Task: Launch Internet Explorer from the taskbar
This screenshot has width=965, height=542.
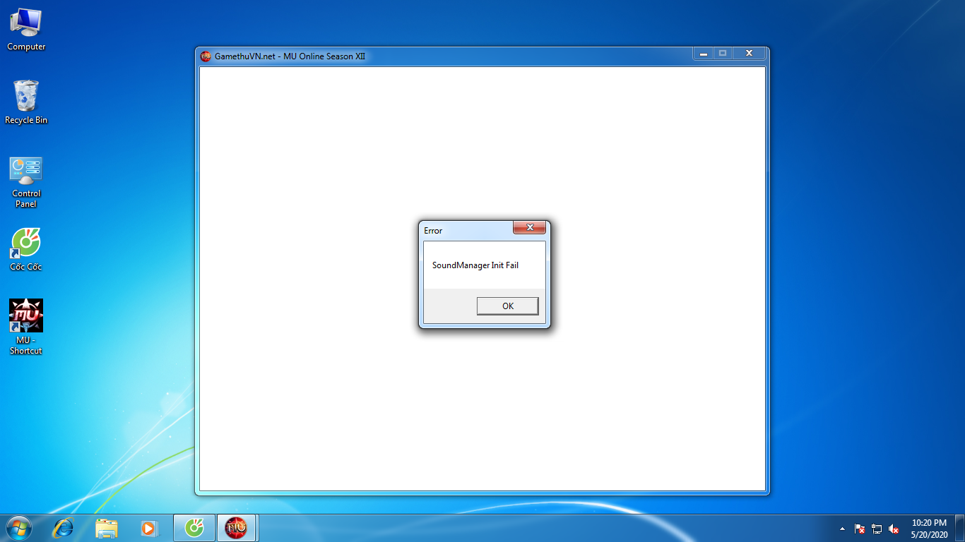Action: click(64, 528)
